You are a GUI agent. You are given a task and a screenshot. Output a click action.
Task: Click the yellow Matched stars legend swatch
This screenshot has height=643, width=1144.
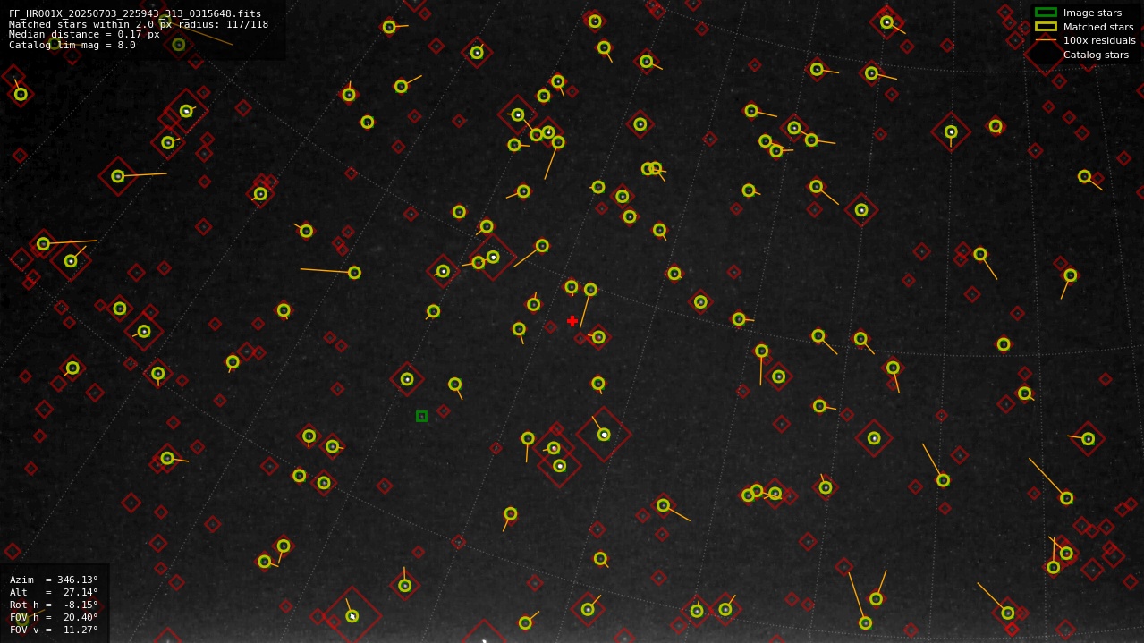[x=1046, y=27]
